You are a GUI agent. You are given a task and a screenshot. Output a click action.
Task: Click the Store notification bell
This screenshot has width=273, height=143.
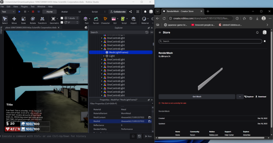pyautogui.click(x=257, y=32)
